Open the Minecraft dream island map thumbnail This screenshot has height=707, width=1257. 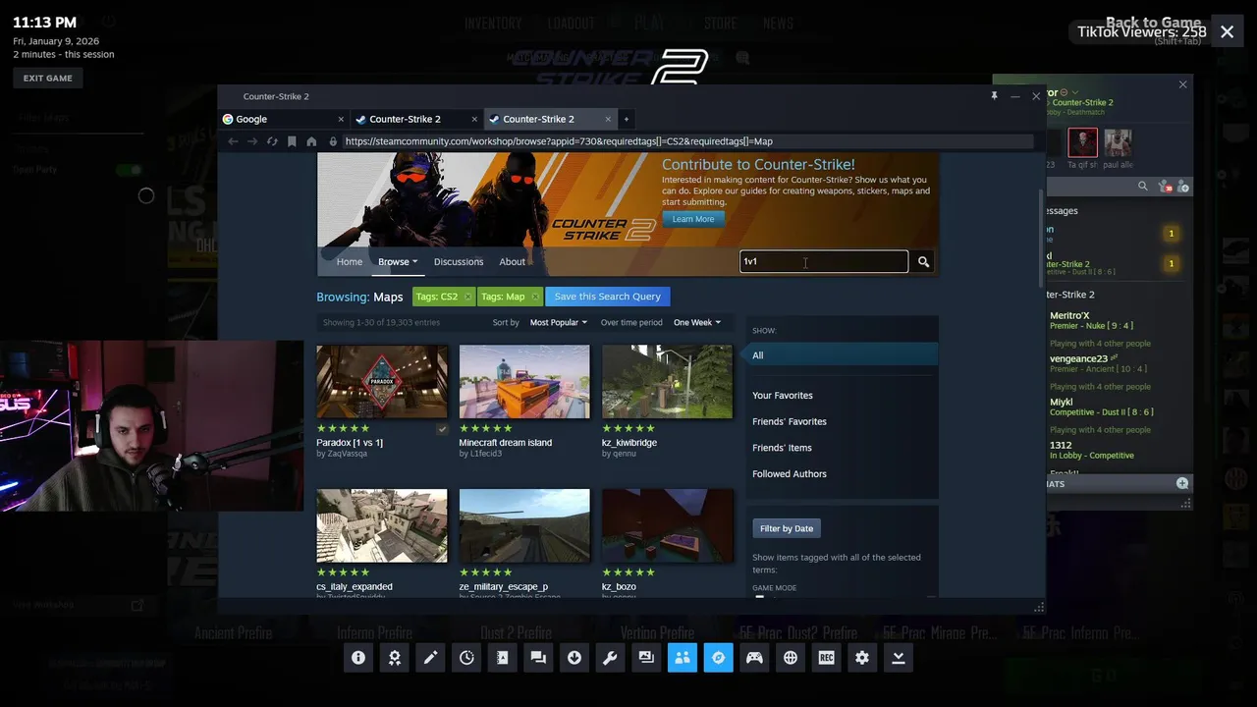(524, 382)
